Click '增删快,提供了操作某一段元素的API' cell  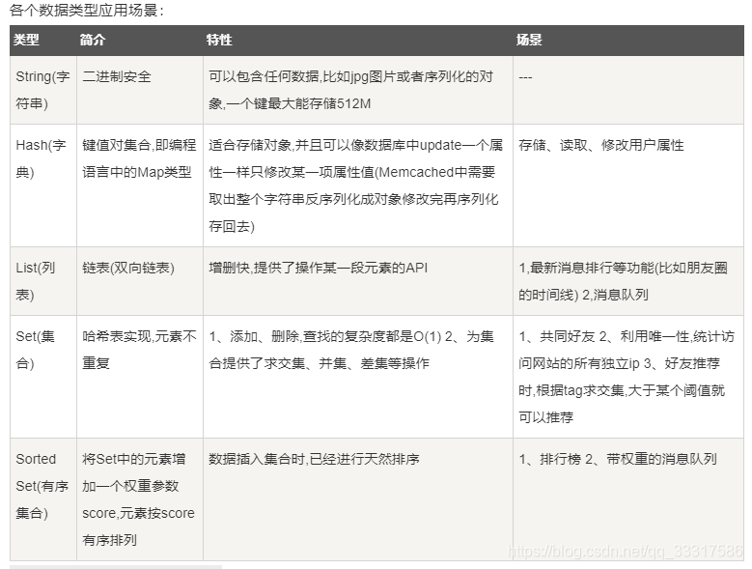[x=358, y=281]
